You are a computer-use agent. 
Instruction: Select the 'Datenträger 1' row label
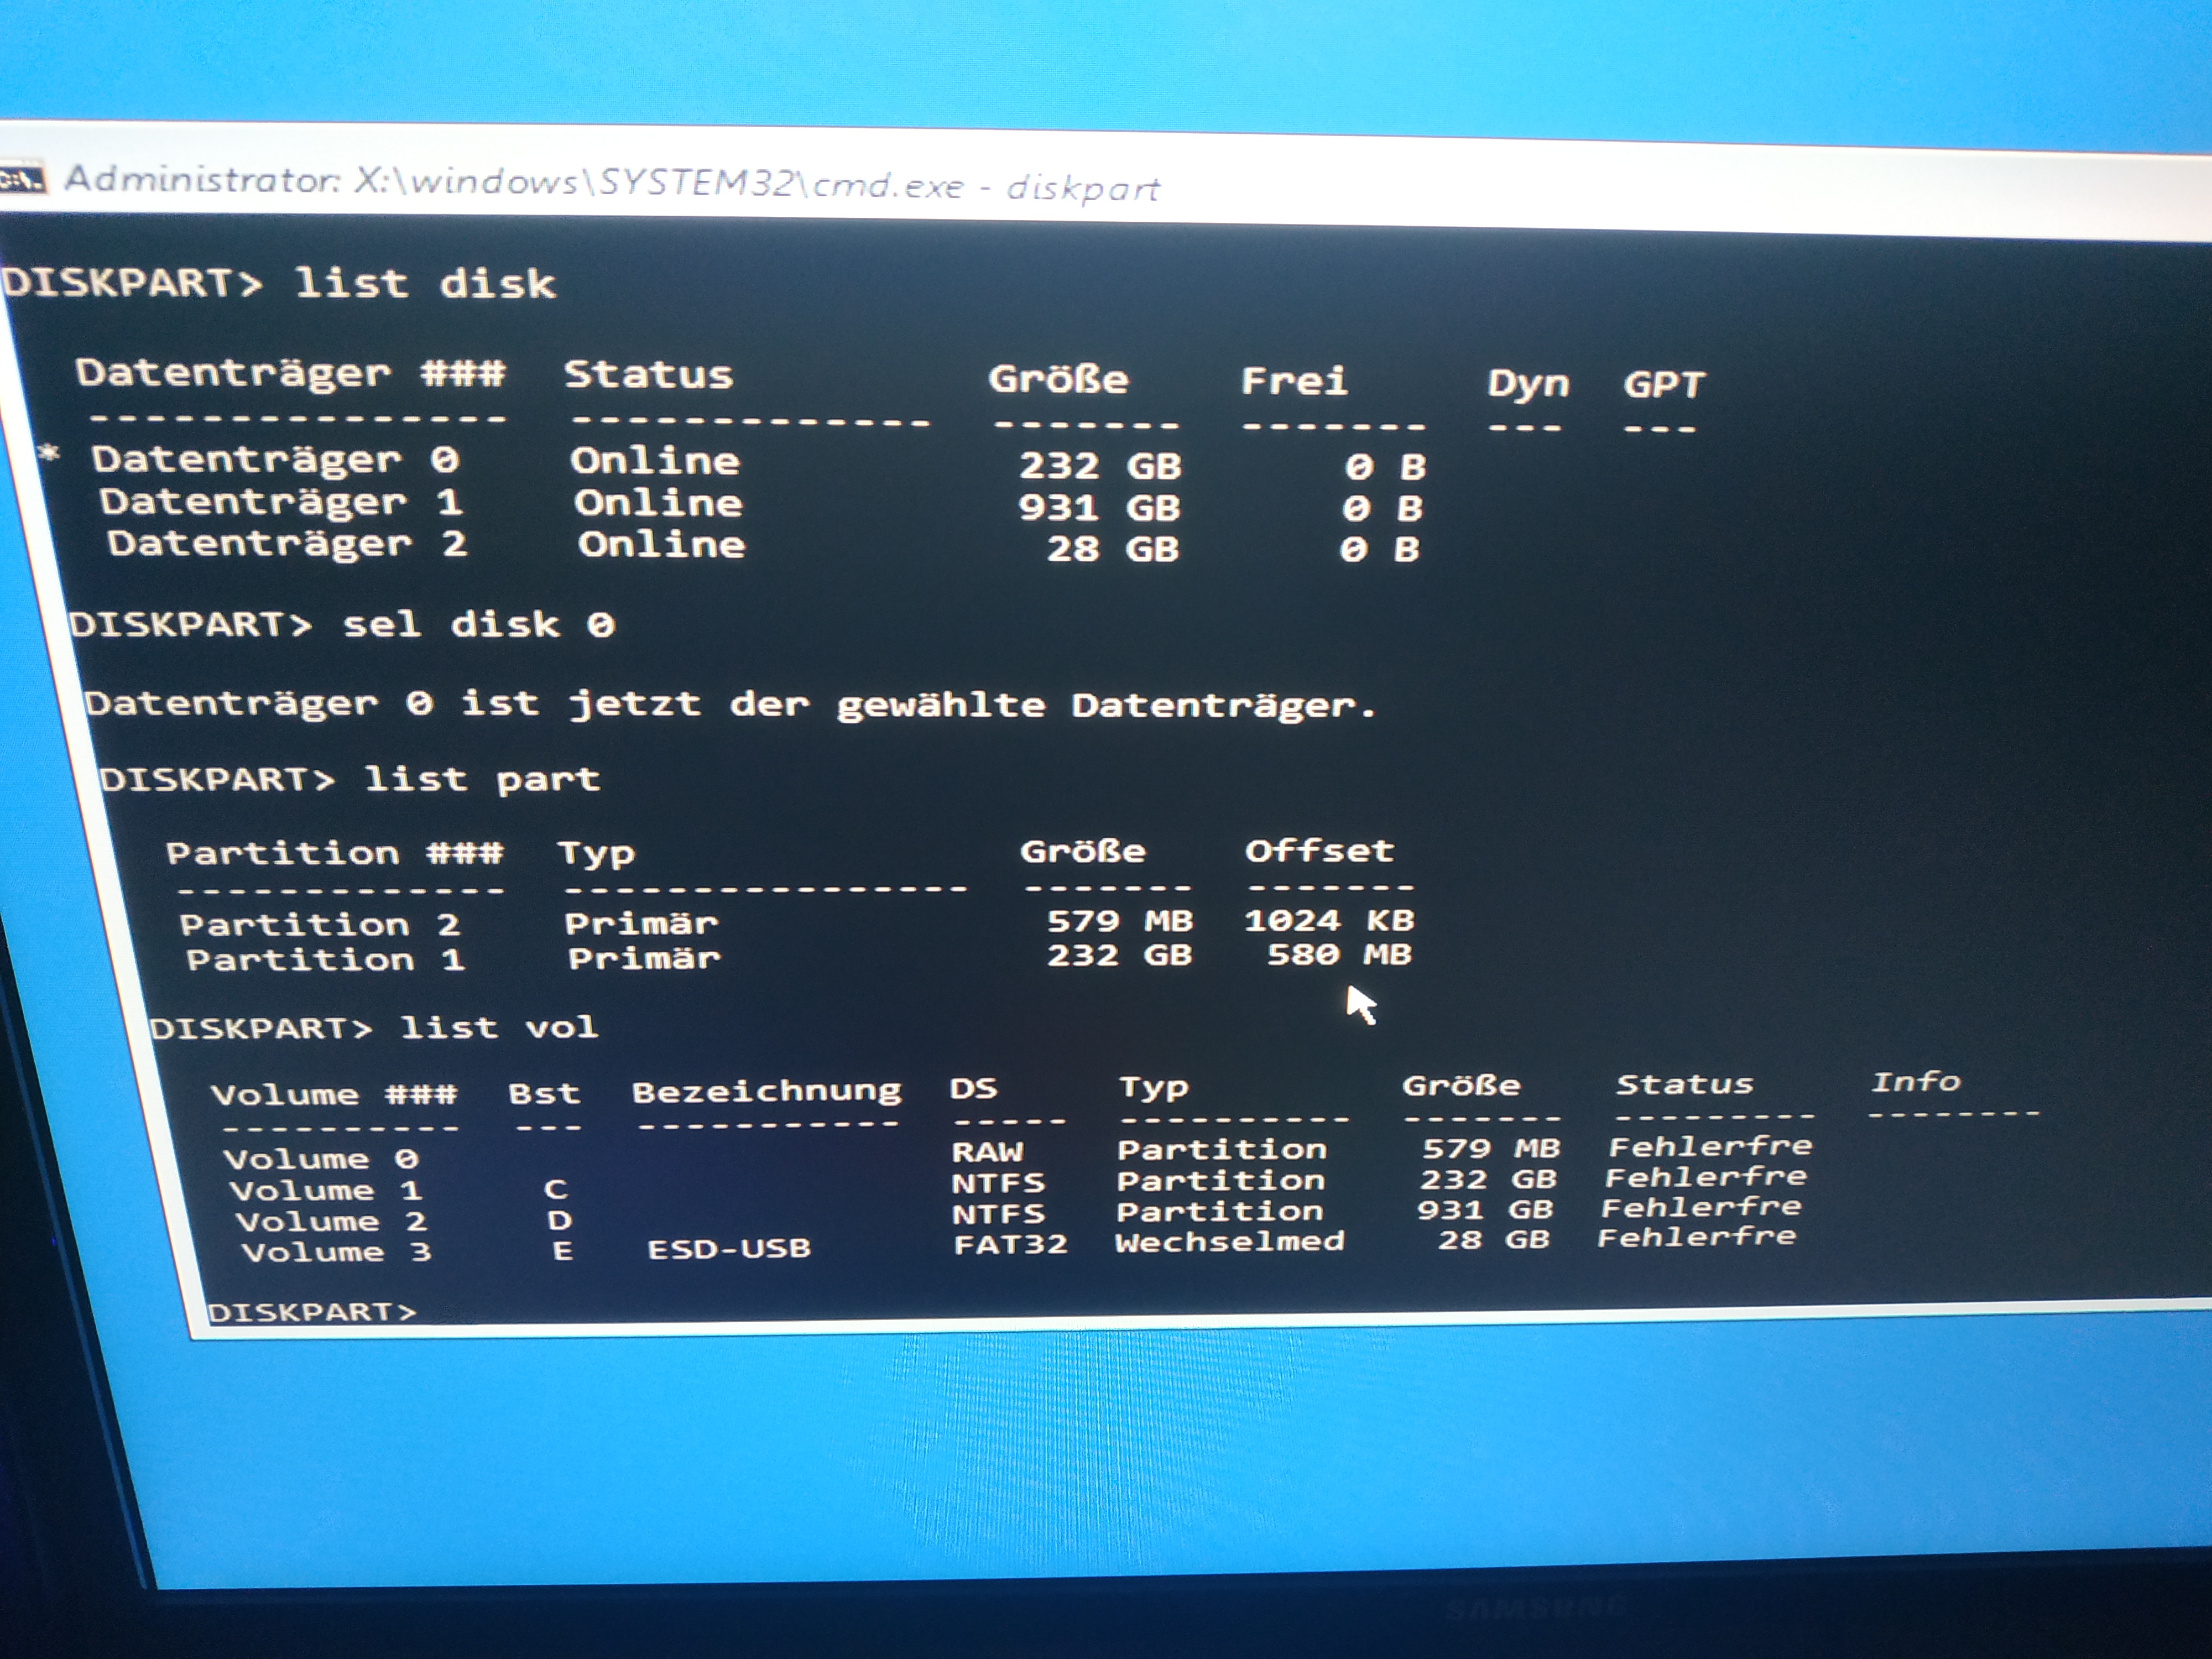pos(281,502)
